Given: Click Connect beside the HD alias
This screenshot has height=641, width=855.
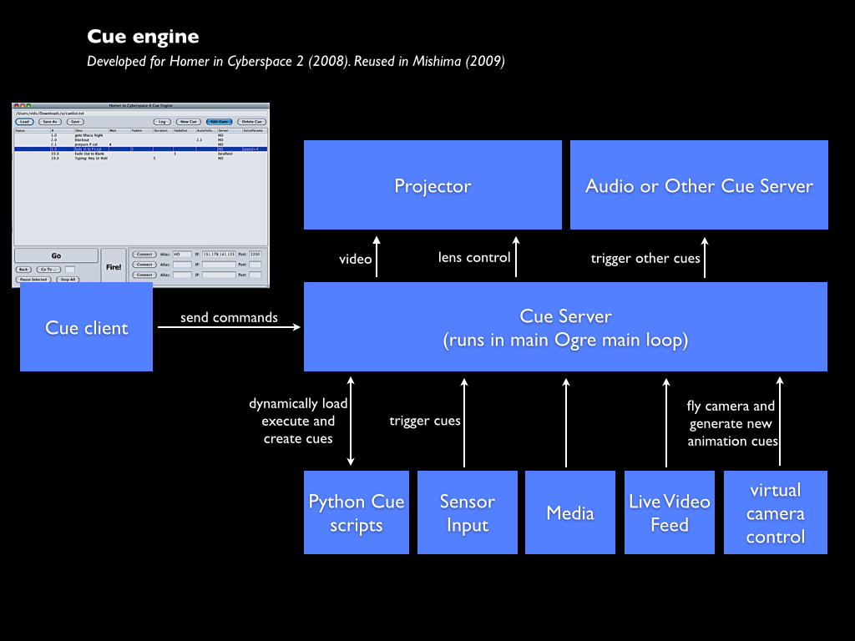Looking at the screenshot, I should click(144, 254).
